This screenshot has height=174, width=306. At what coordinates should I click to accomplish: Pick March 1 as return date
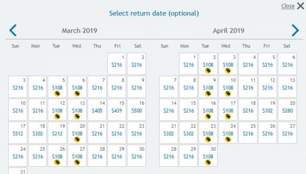pyautogui.click(x=117, y=64)
